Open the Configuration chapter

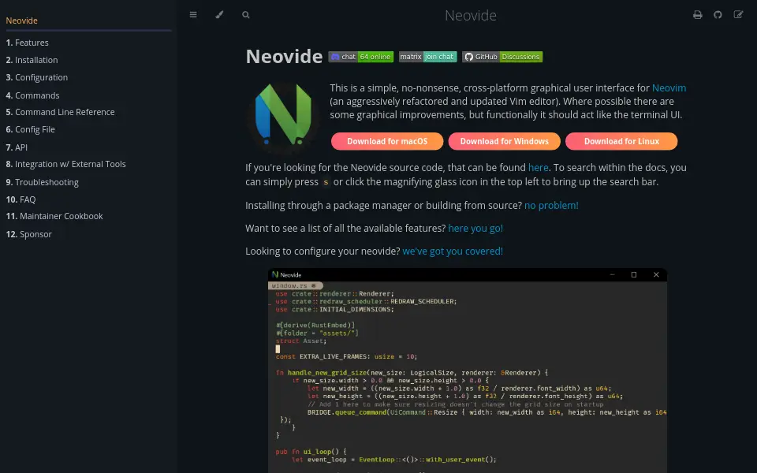37,77
